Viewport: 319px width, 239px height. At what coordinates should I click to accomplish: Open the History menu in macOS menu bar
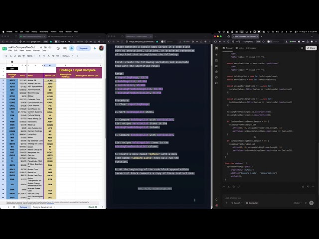[x=34, y=32]
